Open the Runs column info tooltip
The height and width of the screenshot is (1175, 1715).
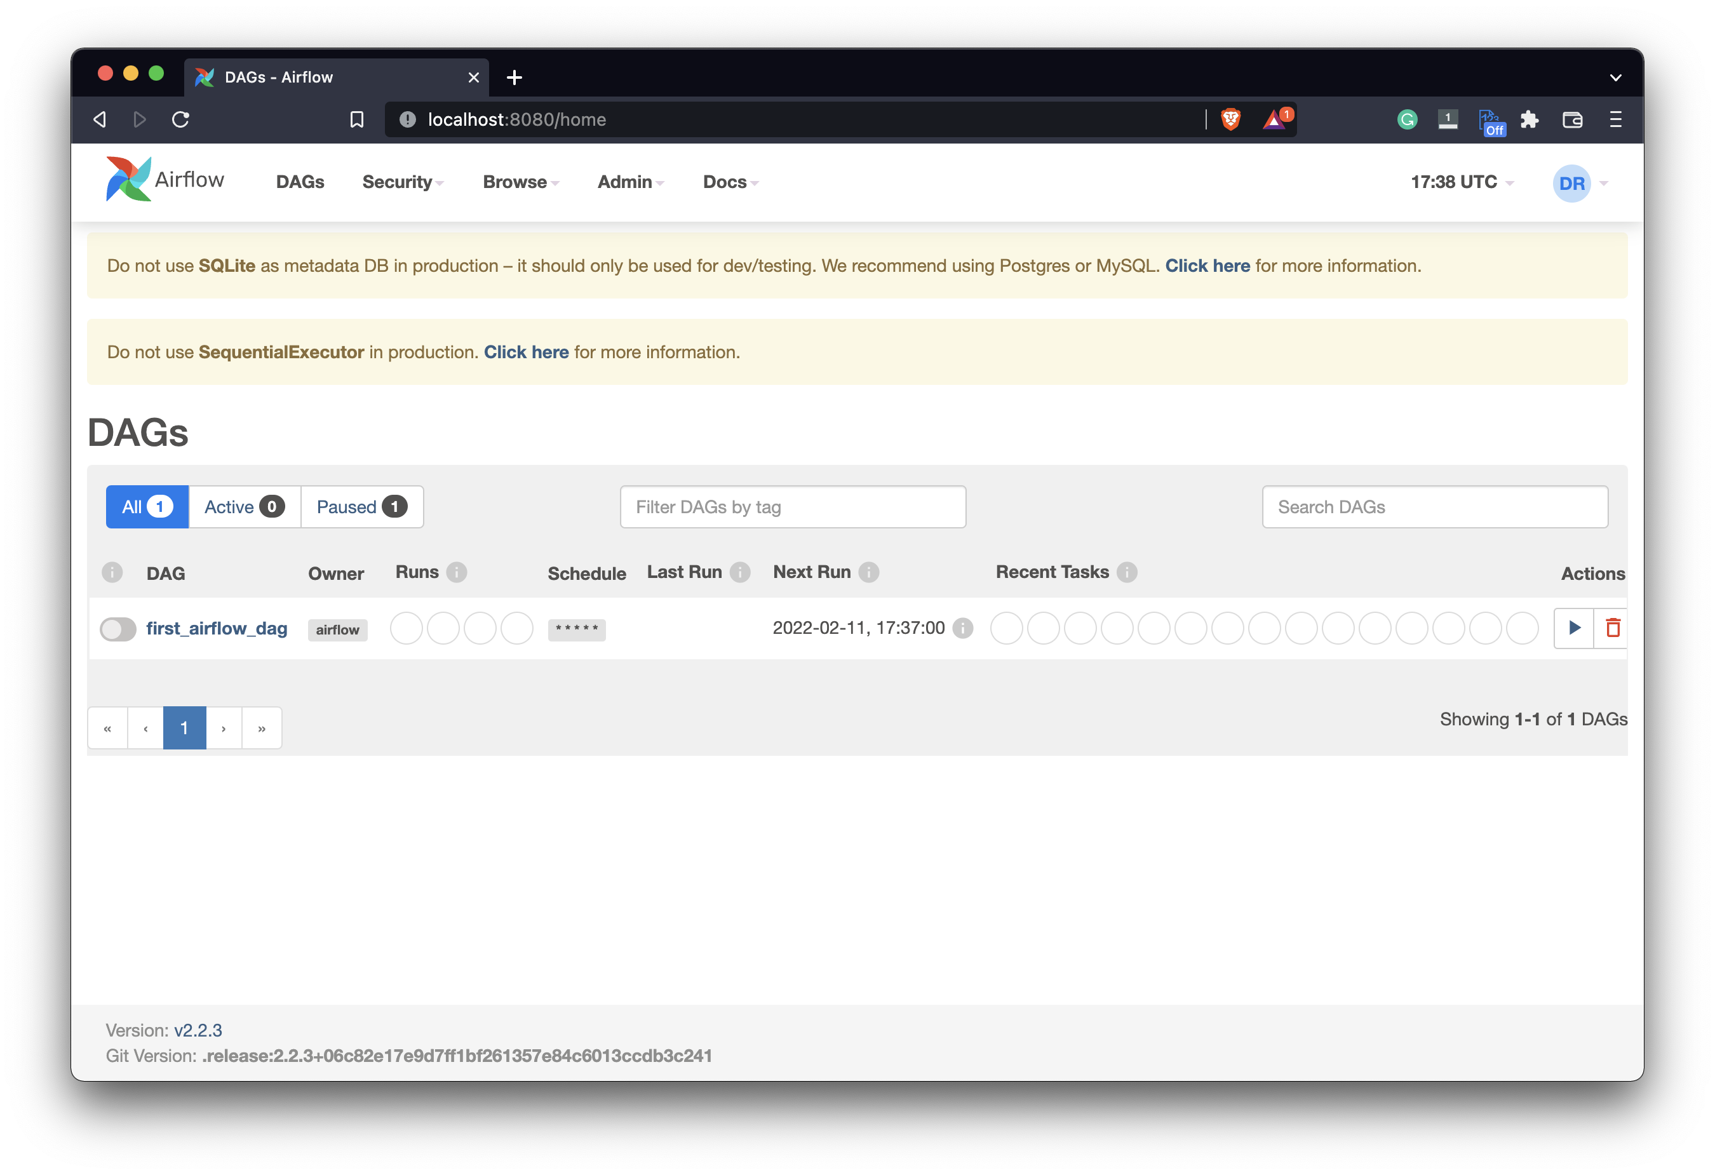pyautogui.click(x=456, y=572)
